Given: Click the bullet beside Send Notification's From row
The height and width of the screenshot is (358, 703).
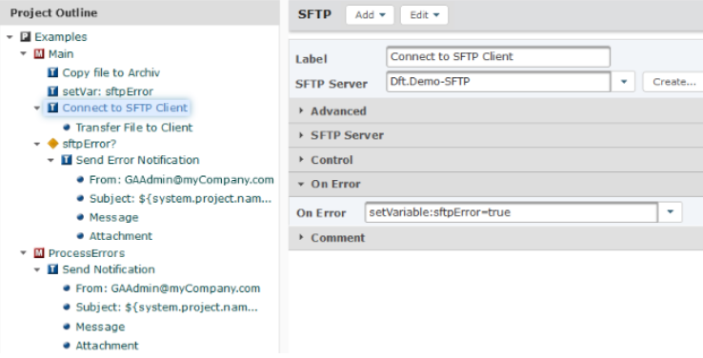Looking at the screenshot, I should pyautogui.click(x=67, y=288).
